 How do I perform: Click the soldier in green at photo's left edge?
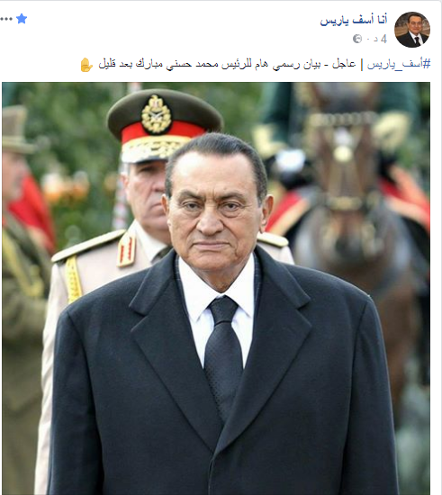(x=23, y=284)
